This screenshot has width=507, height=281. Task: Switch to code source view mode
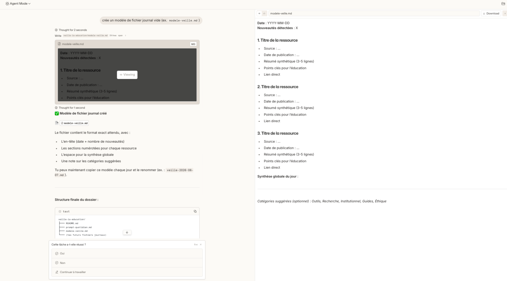[x=264, y=14]
